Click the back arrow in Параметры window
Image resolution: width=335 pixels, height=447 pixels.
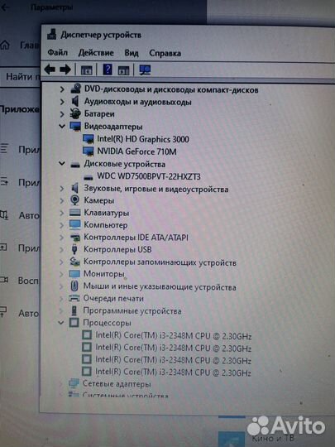point(6,7)
